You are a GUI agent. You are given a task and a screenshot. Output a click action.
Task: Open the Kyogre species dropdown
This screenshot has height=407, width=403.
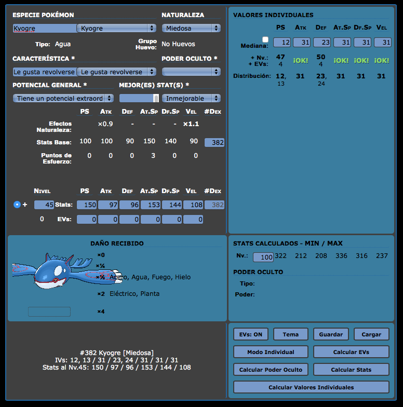(116, 28)
